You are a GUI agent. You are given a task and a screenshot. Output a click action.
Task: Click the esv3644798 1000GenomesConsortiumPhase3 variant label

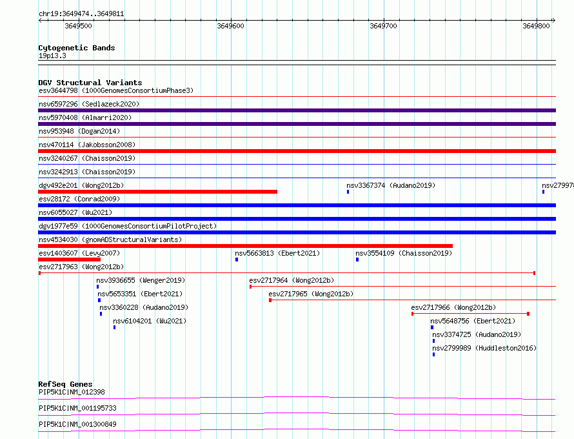click(x=116, y=90)
